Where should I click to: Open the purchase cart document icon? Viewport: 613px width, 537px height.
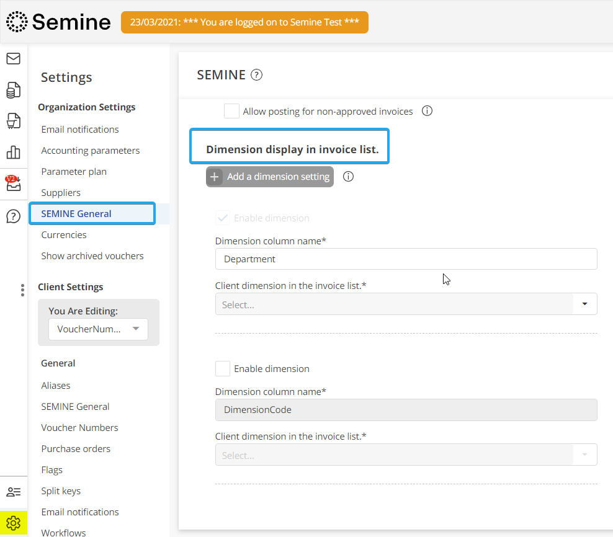coord(13,121)
